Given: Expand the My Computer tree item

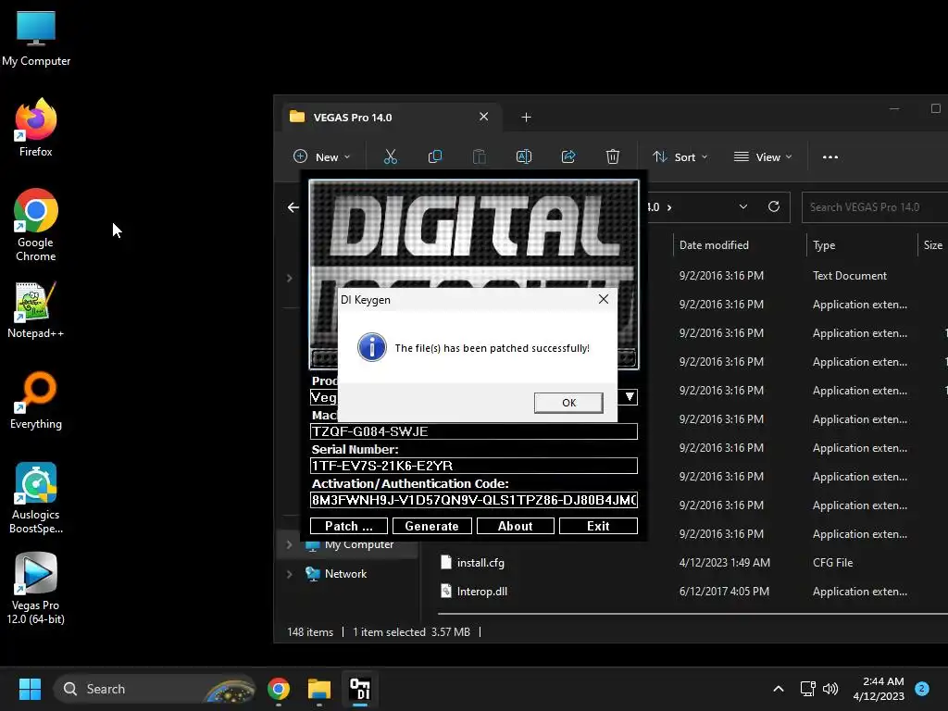Looking at the screenshot, I should point(289,544).
